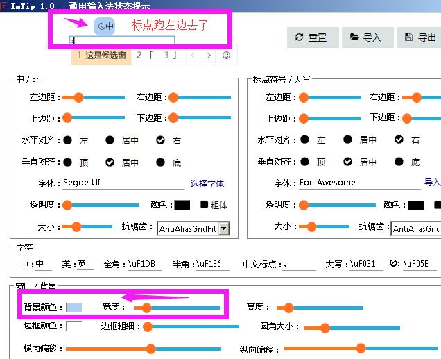This screenshot has width=441, height=359.
Task: Click the moon 中 input status indicator
Action: (105, 26)
